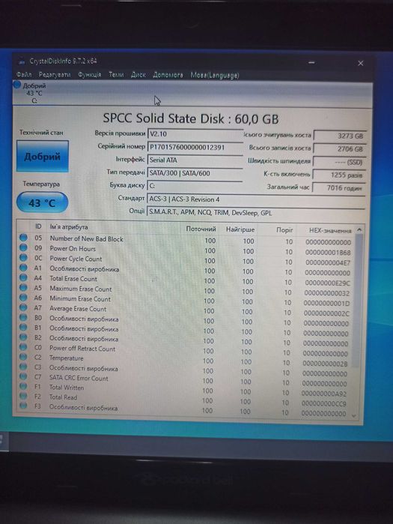393x524 pixels.
Task: Click the Serial ATA interface field
Action: pos(195,160)
